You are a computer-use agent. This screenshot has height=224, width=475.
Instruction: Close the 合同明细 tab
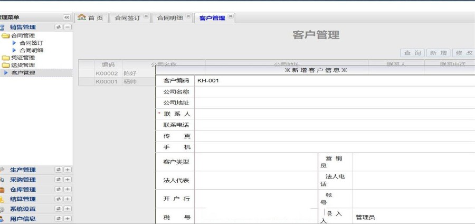(x=188, y=16)
